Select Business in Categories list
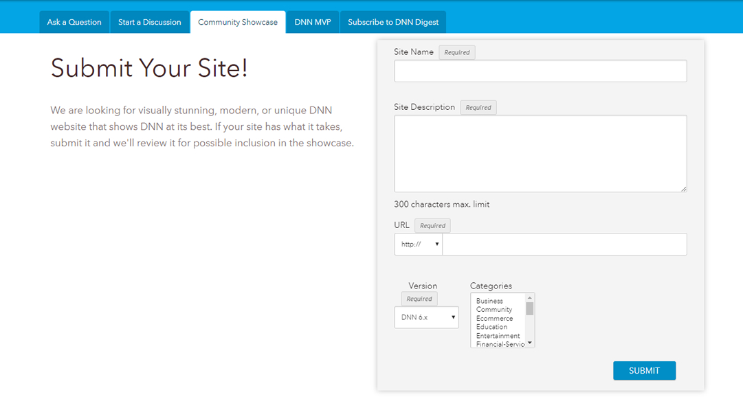 [489, 301]
